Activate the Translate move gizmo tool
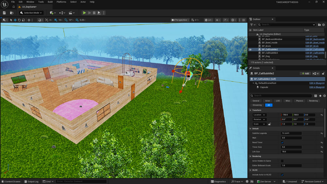This screenshot has width=327, height=184. point(15,20)
